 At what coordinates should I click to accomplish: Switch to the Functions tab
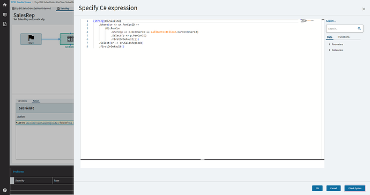tap(344, 37)
